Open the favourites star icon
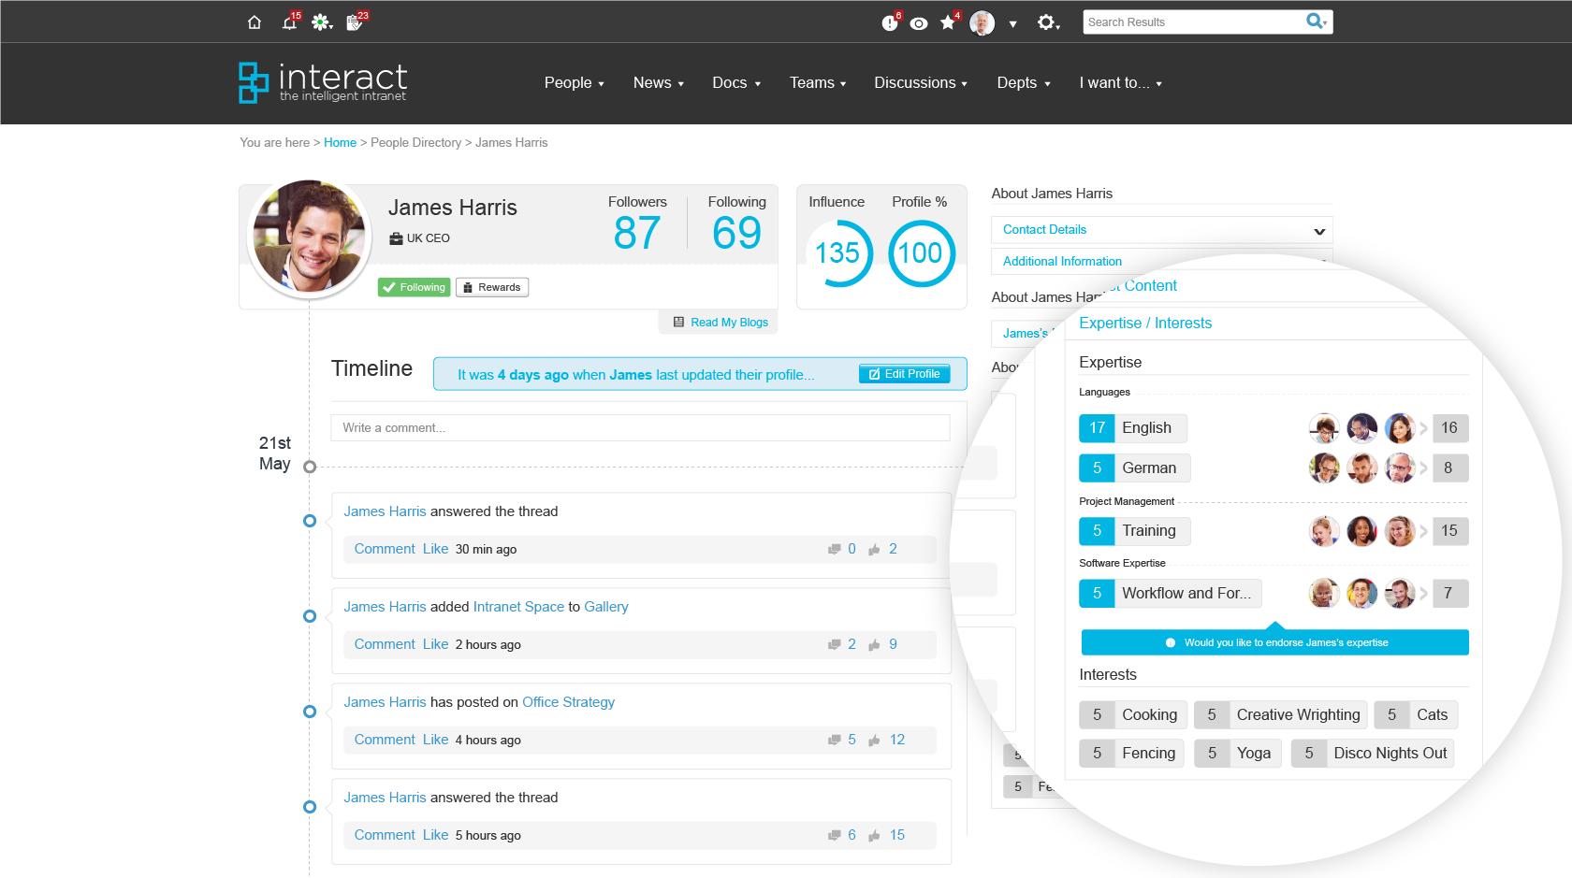Image resolution: width=1572 pixels, height=878 pixels. click(948, 22)
